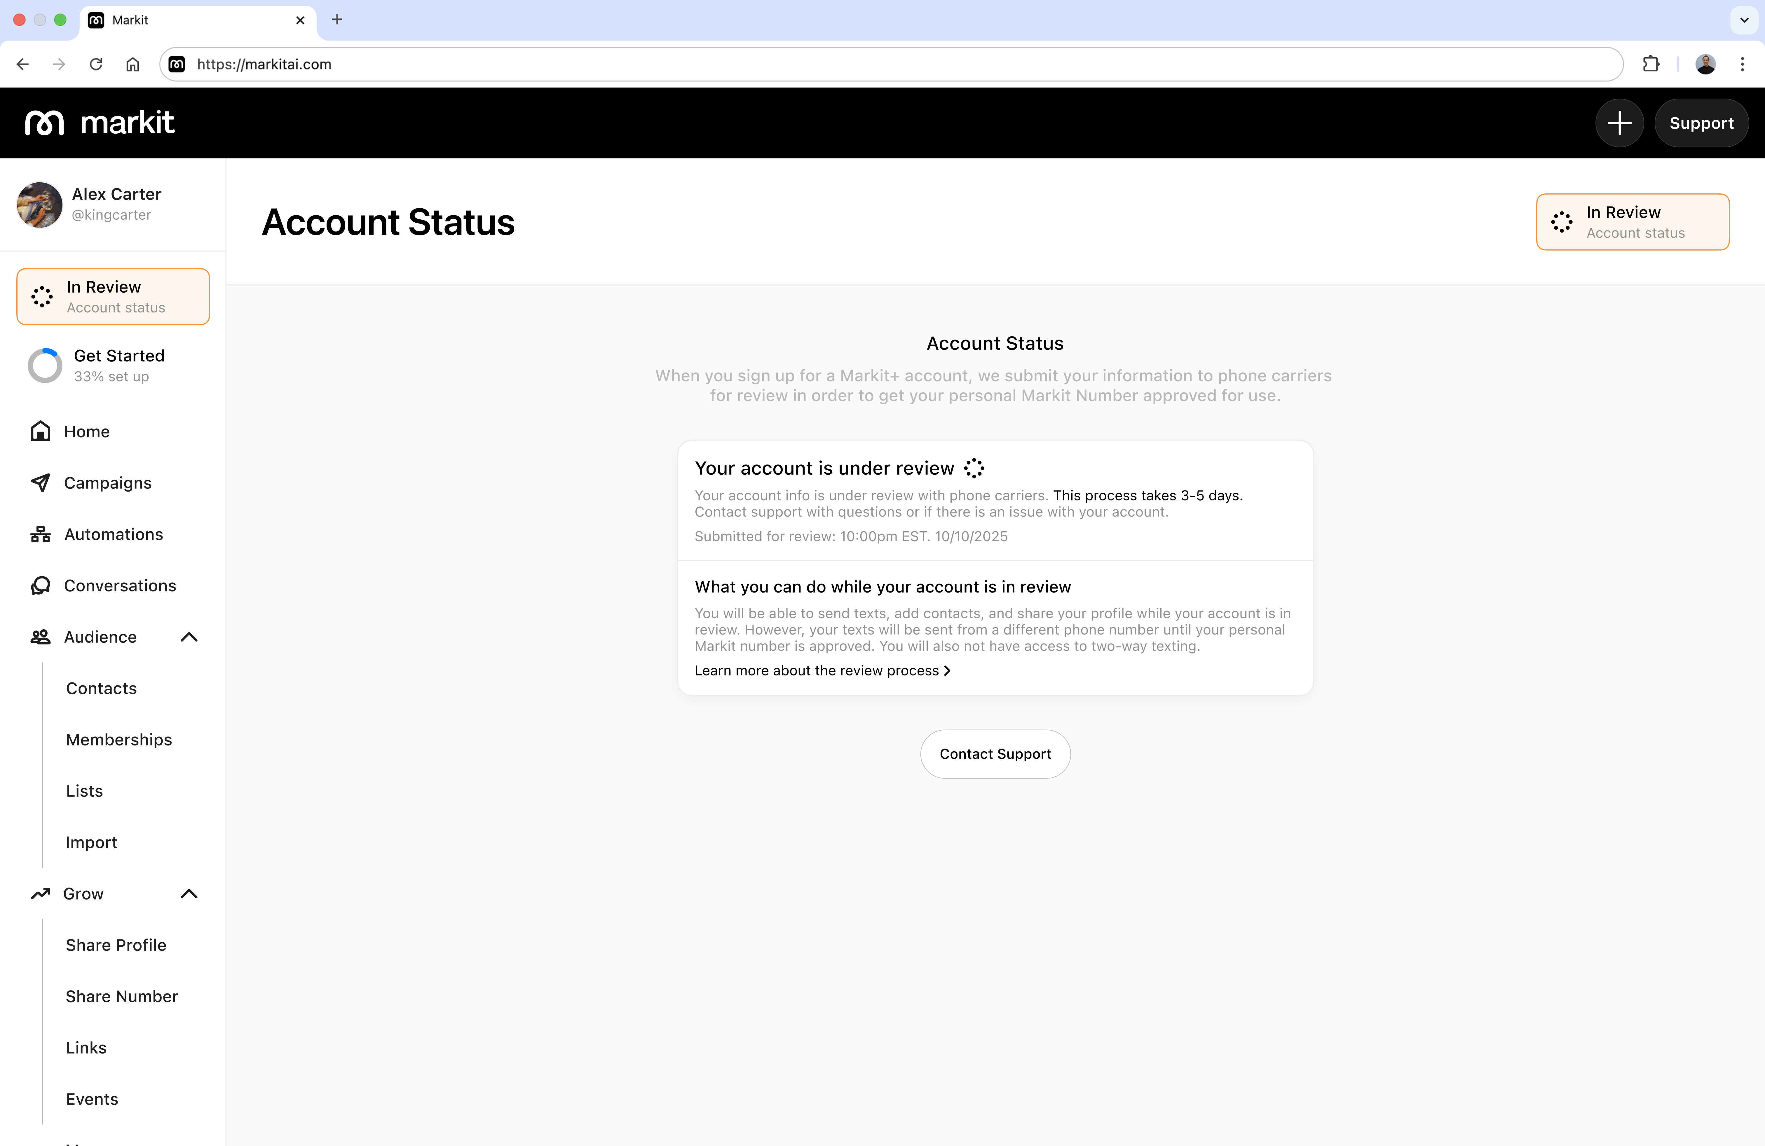Click the browser forward arrow
Viewport: 1765px width, 1146px height.
pos(59,64)
